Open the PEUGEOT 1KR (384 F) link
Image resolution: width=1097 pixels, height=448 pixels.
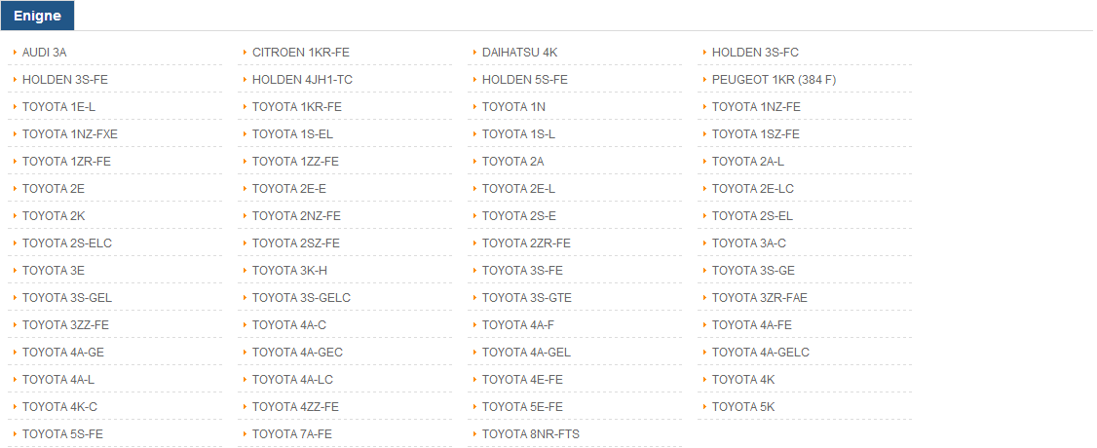pos(774,80)
